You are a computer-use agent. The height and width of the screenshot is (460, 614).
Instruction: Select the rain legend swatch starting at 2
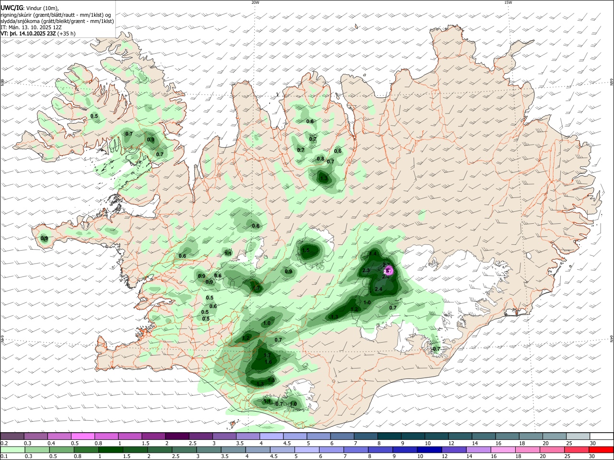coord(161,450)
